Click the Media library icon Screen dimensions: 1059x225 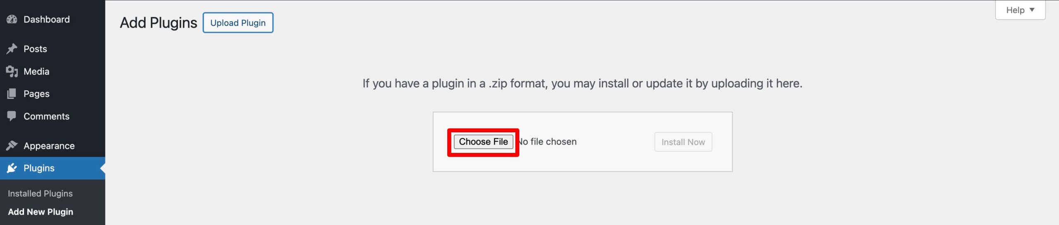tap(12, 72)
